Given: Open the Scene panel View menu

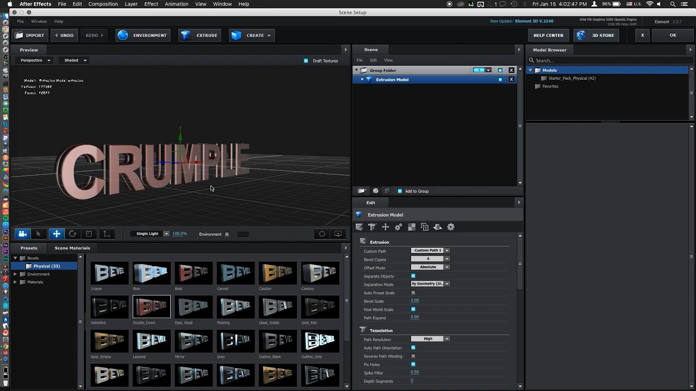Looking at the screenshot, I should pos(388,60).
